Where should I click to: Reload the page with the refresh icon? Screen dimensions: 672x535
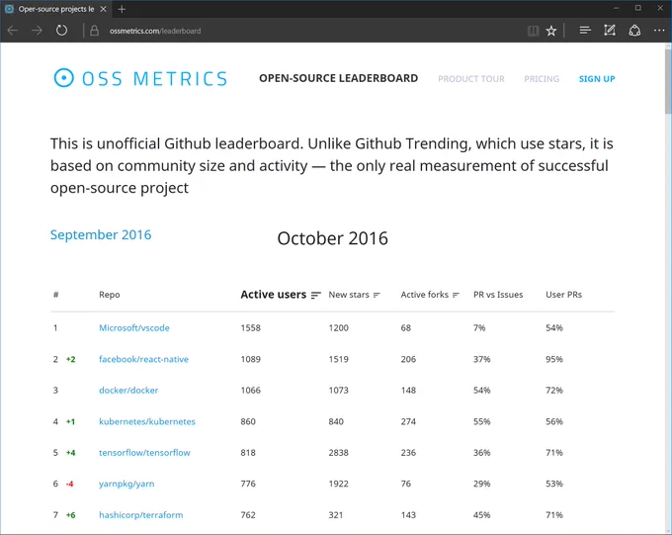tap(61, 31)
